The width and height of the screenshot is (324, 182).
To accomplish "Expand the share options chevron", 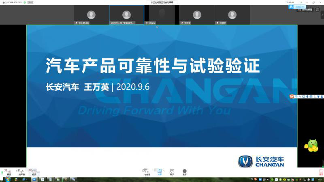I will pos(164,171).
